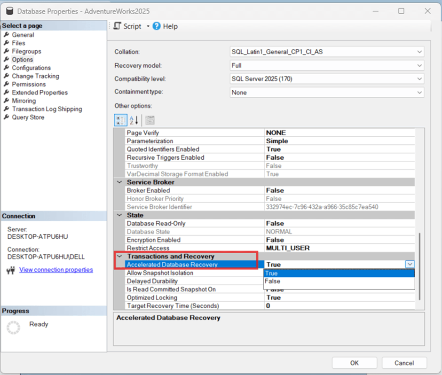Collapse the State section
Viewport: 442px width, 375px height.
click(x=119, y=215)
